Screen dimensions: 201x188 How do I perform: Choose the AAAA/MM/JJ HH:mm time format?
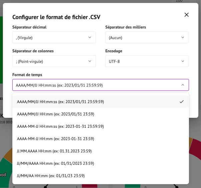[55, 114]
